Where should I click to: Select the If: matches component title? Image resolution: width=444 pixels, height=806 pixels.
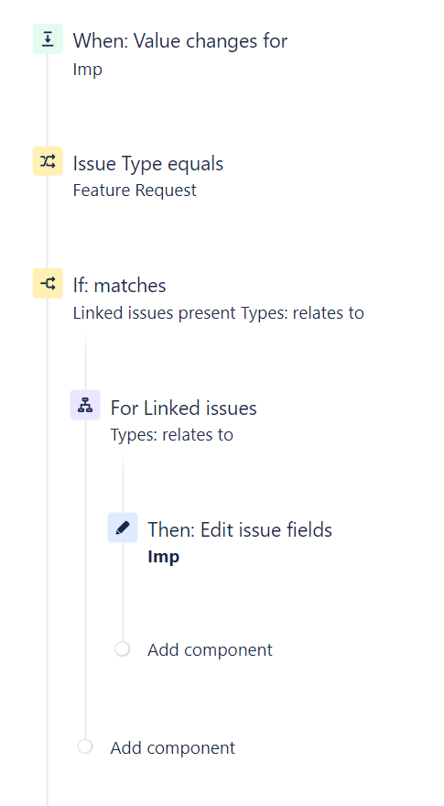click(x=119, y=285)
